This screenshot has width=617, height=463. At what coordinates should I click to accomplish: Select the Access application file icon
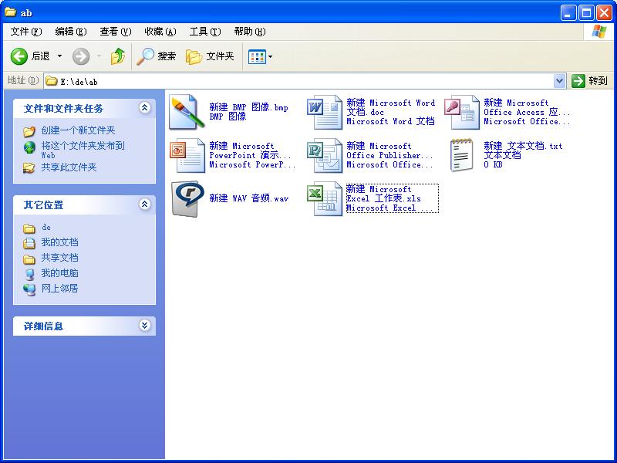(x=461, y=112)
